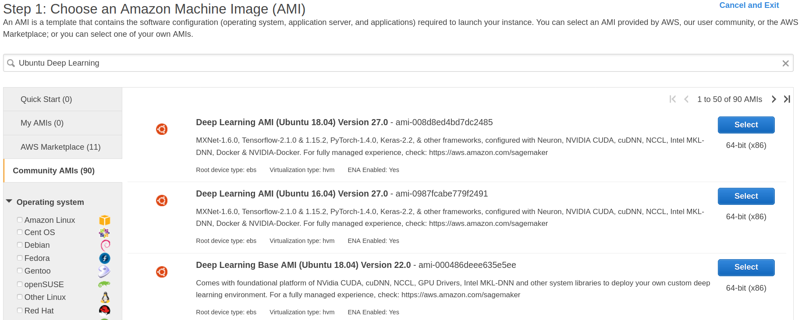The image size is (802, 320).
Task: Check the Fedora filter
Action: 20,258
